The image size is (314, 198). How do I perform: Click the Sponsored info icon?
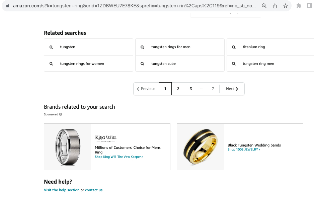(x=61, y=114)
